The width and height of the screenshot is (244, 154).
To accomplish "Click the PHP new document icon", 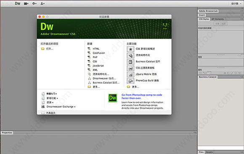I will [89, 57].
